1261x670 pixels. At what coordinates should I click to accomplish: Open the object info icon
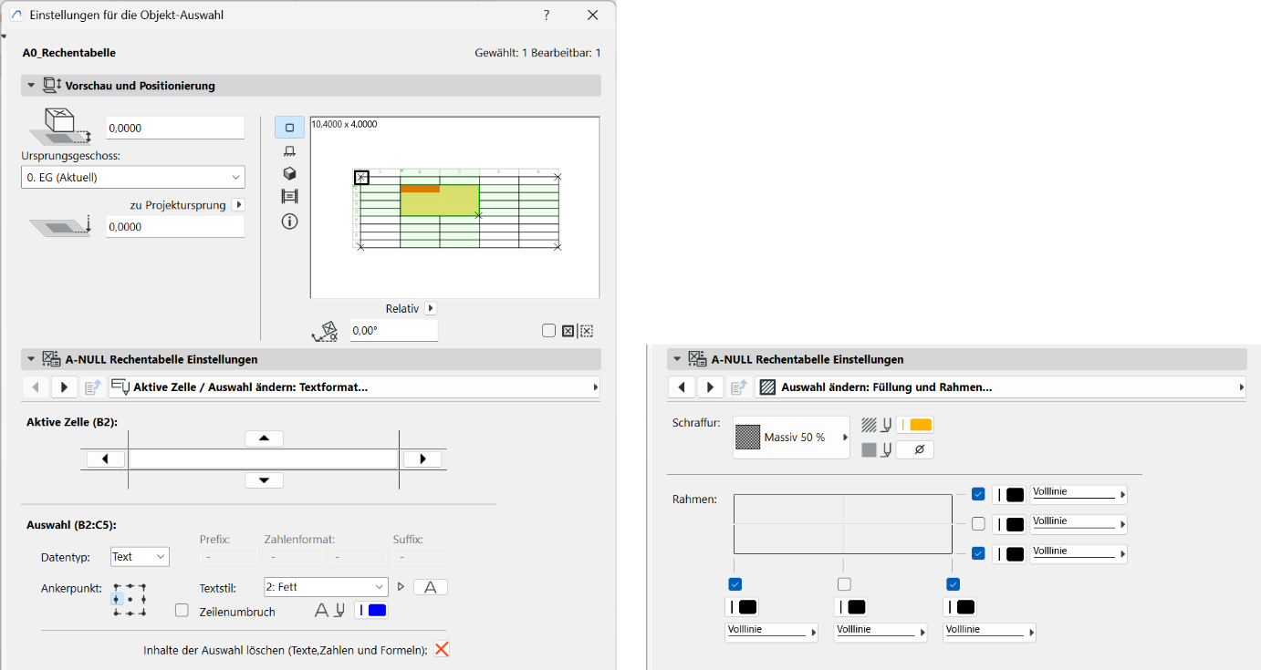(x=289, y=221)
